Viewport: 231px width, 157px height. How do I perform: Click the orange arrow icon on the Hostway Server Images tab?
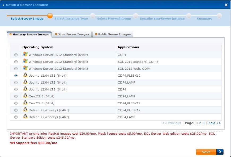[10, 34]
